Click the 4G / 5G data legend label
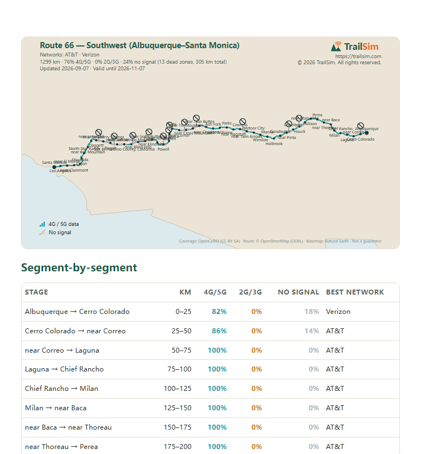421x454 pixels. click(64, 224)
